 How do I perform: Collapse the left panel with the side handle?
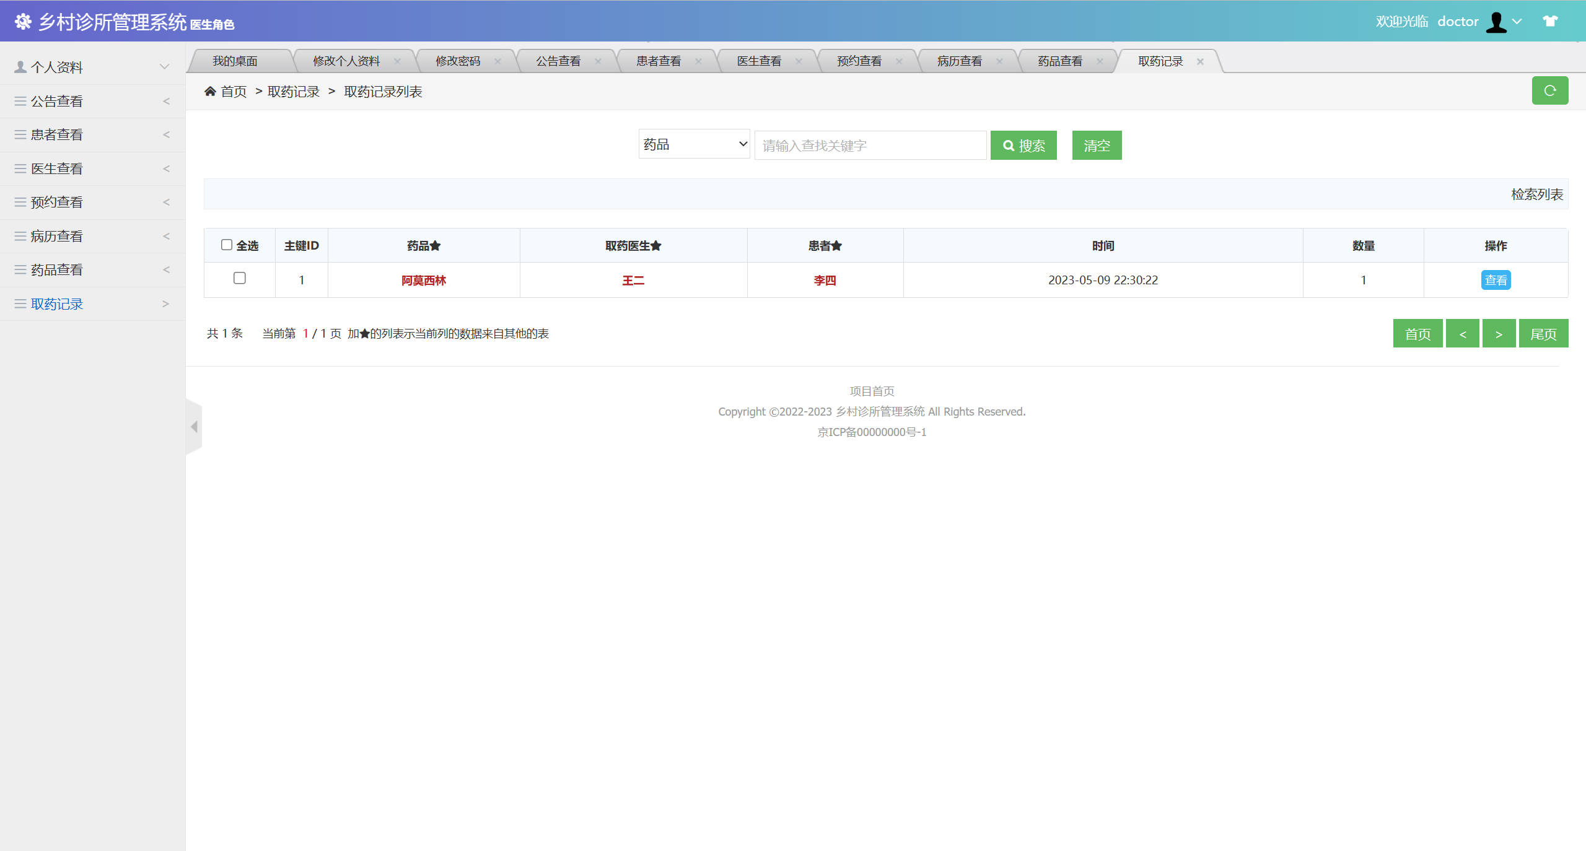coord(194,426)
